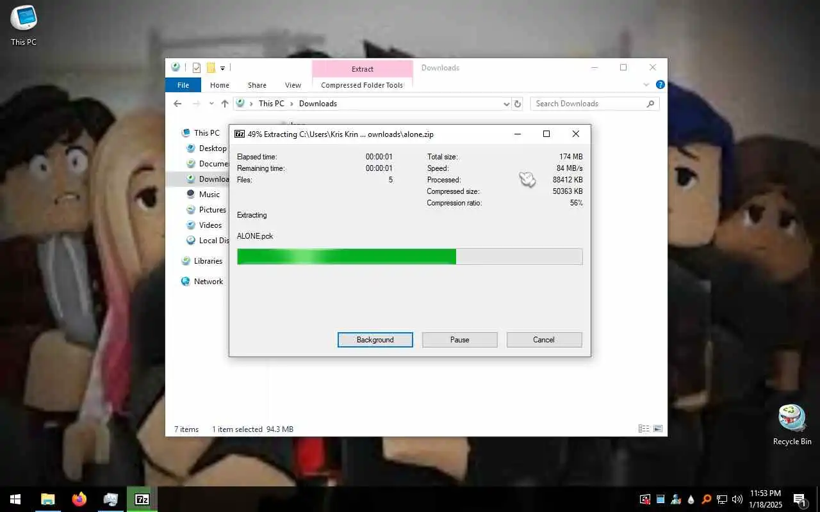This screenshot has height=512, width=820.
Task: Pause the extraction
Action: click(460, 340)
